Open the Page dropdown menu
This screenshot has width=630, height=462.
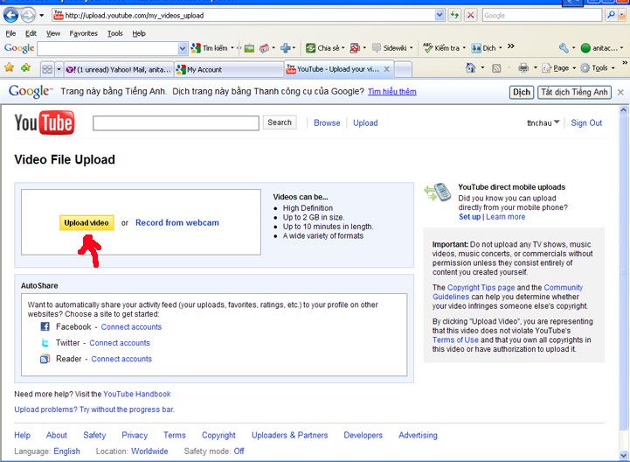point(558,68)
